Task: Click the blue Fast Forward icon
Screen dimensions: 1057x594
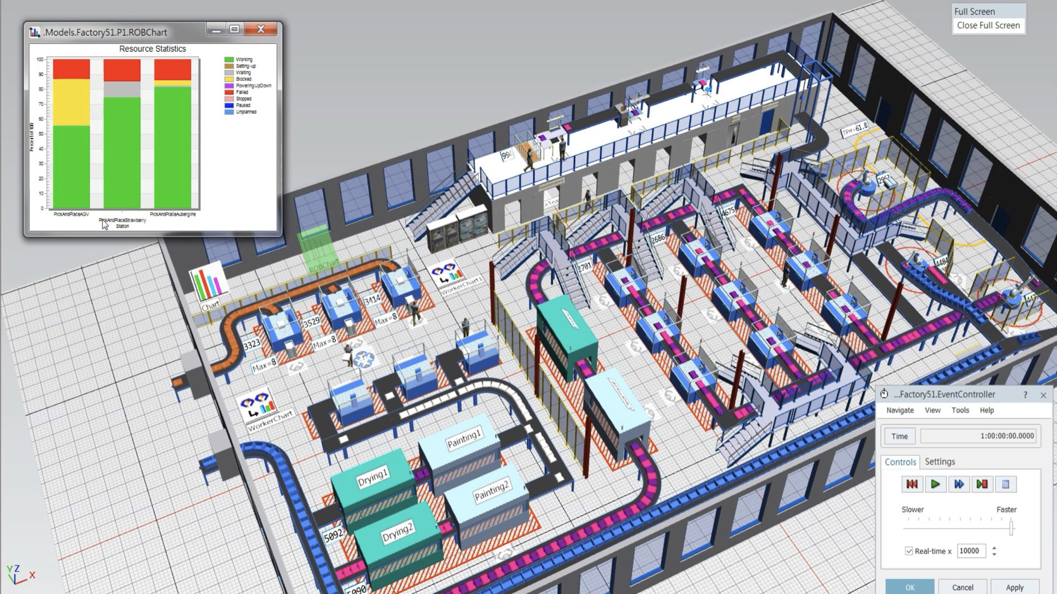Action: click(958, 484)
